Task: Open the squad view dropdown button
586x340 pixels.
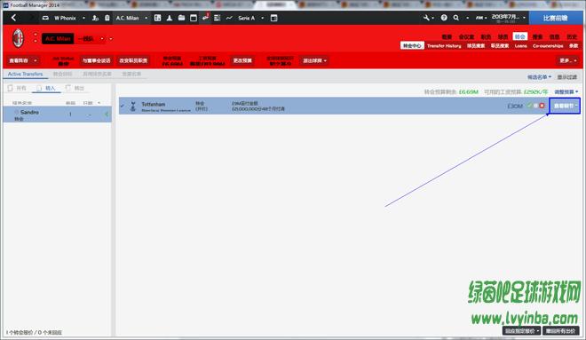Action: coord(23,60)
